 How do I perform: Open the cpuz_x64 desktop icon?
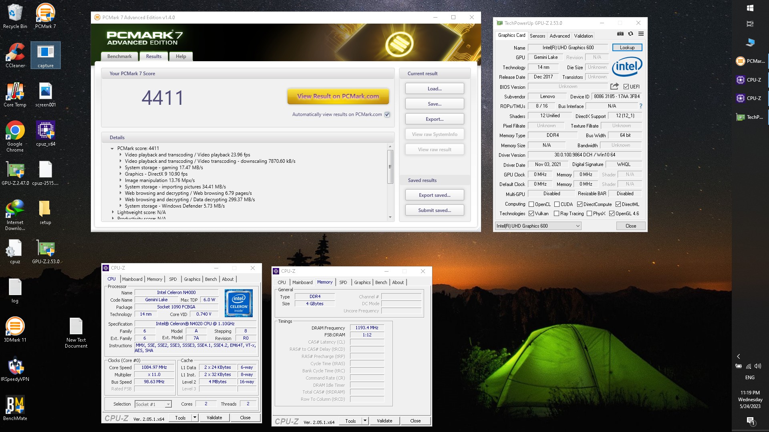(45, 134)
